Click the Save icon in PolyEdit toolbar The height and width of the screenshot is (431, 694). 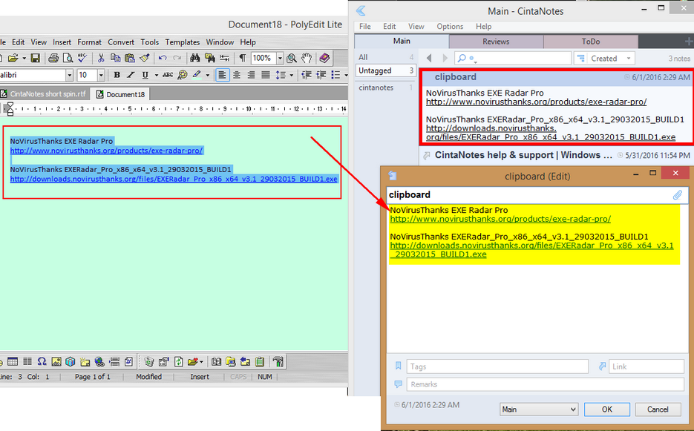(35, 58)
